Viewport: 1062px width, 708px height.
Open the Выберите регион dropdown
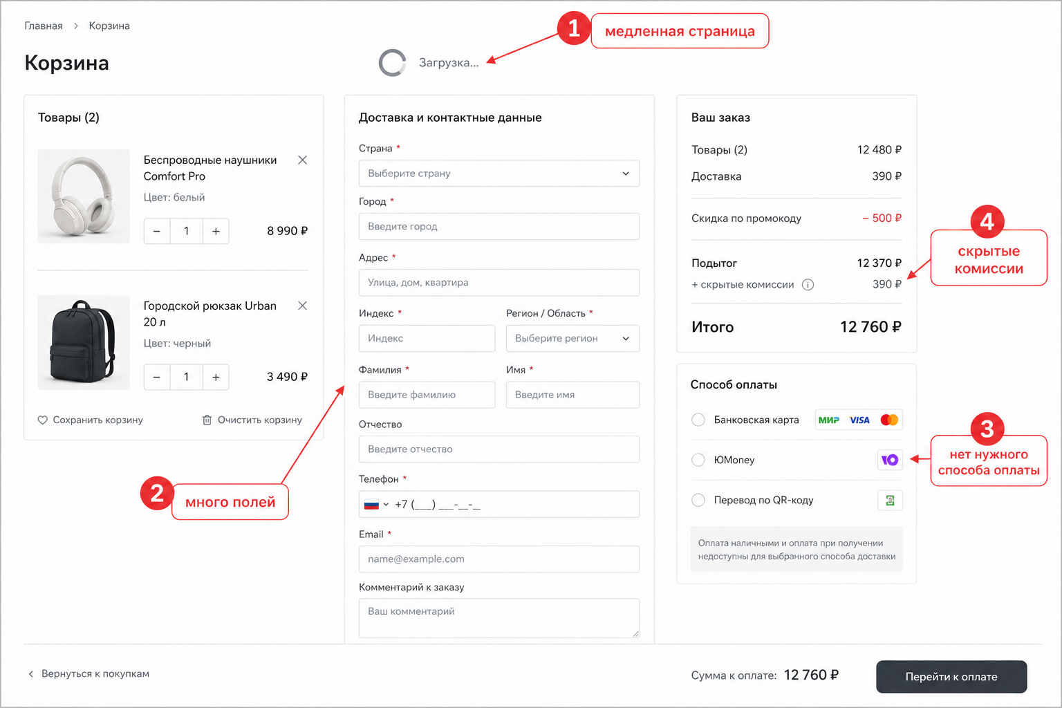click(572, 339)
